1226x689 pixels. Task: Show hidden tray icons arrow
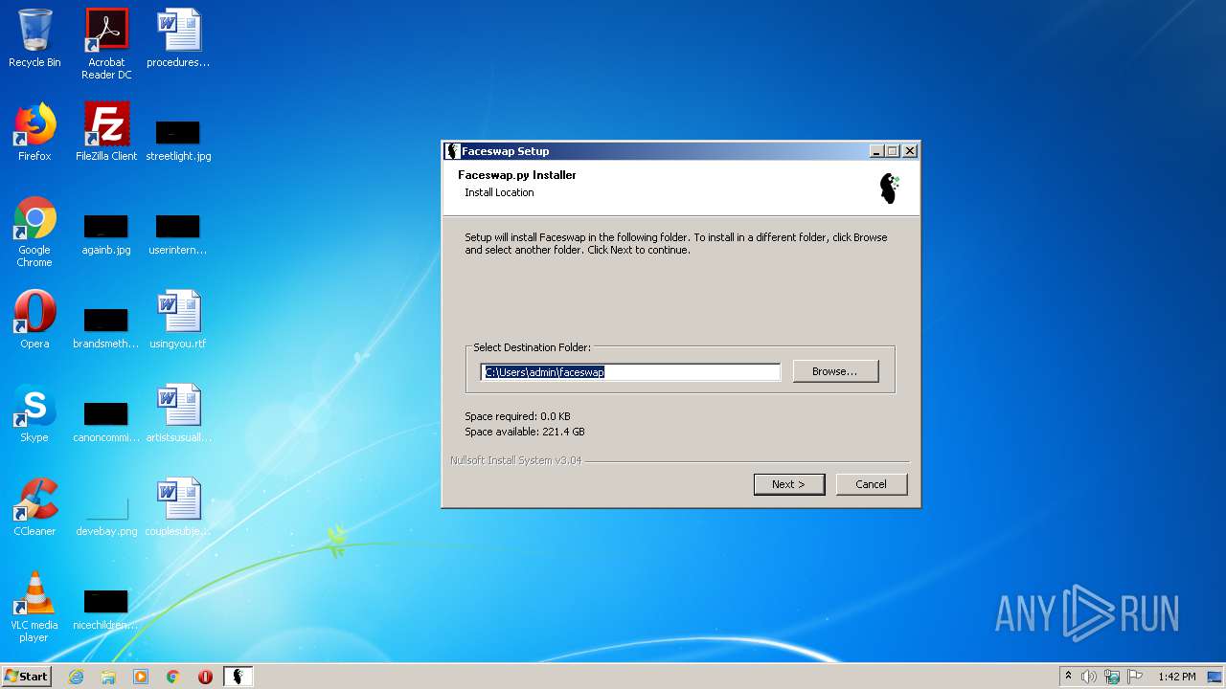pos(1068,676)
